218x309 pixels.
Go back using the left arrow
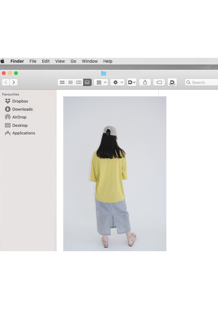[x=6, y=83]
